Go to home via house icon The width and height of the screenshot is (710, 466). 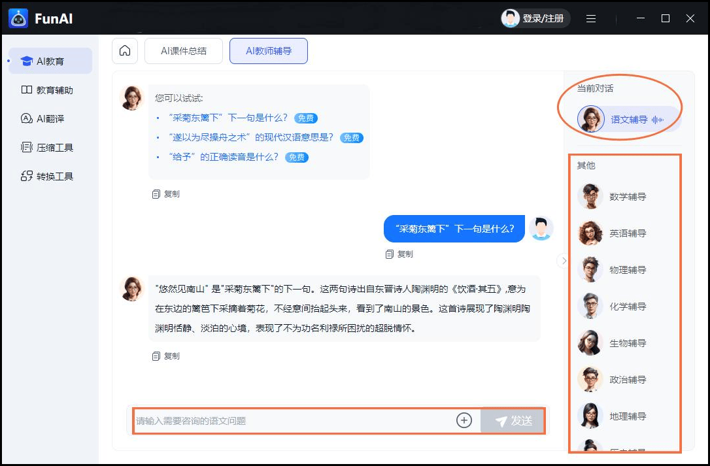(x=125, y=51)
